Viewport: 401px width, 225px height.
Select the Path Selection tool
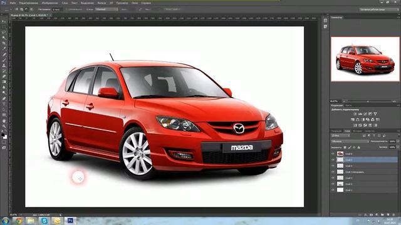point(4,109)
